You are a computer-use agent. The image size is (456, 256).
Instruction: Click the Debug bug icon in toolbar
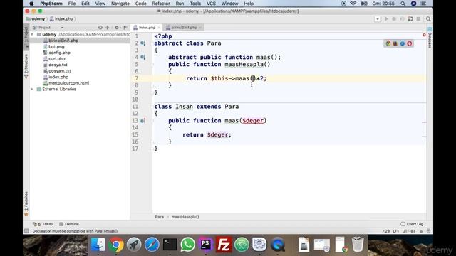click(x=394, y=19)
